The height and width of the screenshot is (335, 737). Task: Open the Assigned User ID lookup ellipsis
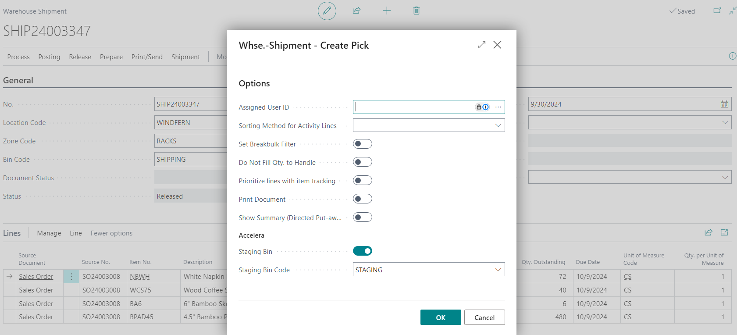click(x=498, y=107)
